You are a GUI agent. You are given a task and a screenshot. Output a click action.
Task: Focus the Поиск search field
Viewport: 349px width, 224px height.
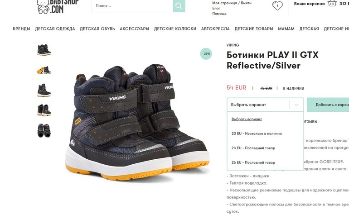[132, 6]
